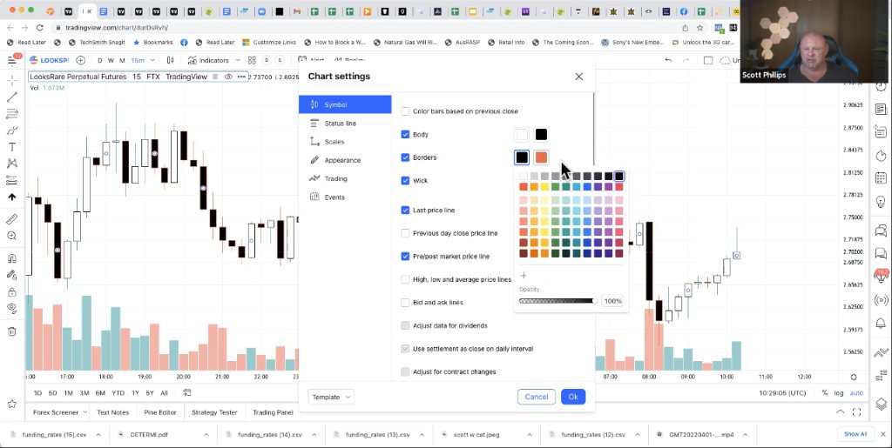This screenshot has height=448, width=892.
Task: Enable Previous day close price line
Action: 405,233
